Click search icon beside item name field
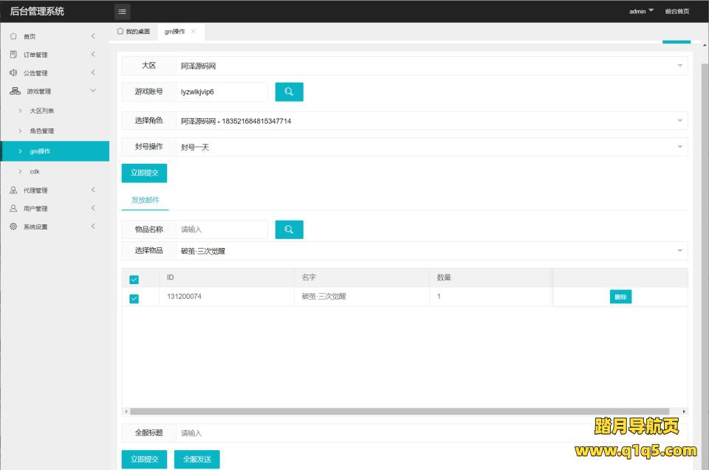Screen dimensions: 709x470 click(x=289, y=229)
